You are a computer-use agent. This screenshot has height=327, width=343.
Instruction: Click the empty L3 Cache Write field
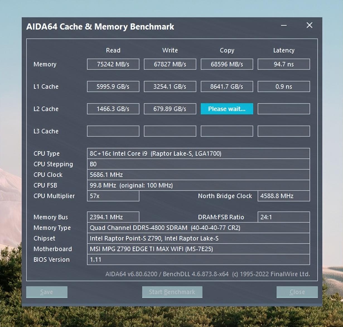pyautogui.click(x=170, y=131)
